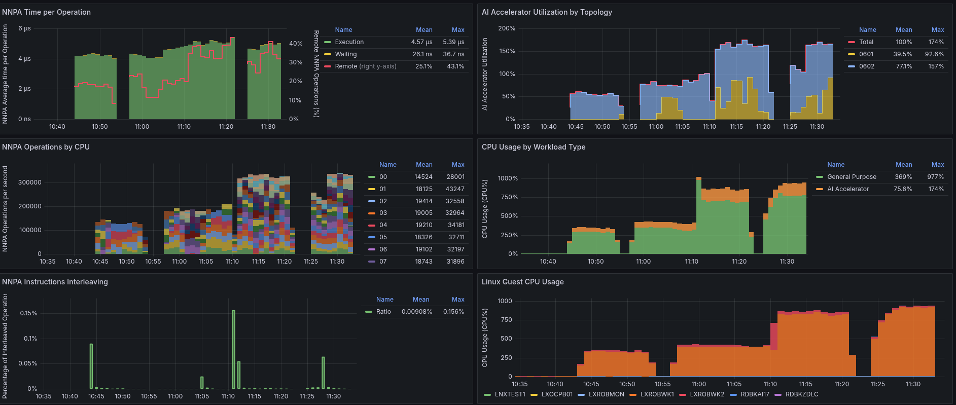Select General Purpose workload legend entry
The height and width of the screenshot is (405, 956).
(852, 177)
